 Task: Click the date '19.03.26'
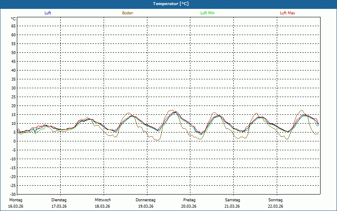click(x=146, y=206)
